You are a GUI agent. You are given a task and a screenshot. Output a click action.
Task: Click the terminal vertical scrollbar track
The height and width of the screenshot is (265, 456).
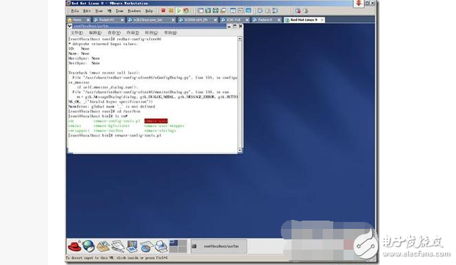(239, 94)
